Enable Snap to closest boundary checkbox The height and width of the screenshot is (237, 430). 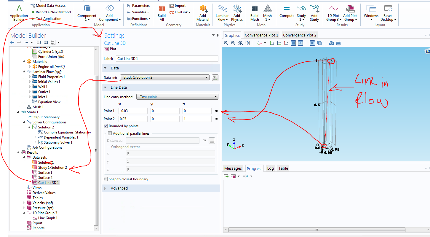click(106, 179)
